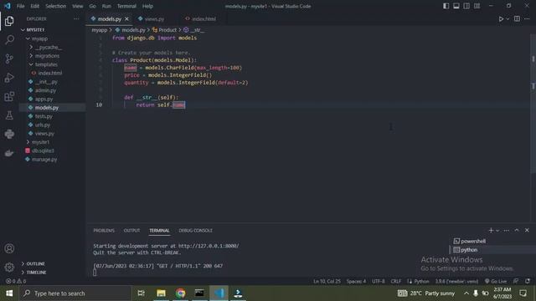Viewport: 536px width, 301px height.
Task: Open Chrome from the taskbar
Action: (180, 293)
